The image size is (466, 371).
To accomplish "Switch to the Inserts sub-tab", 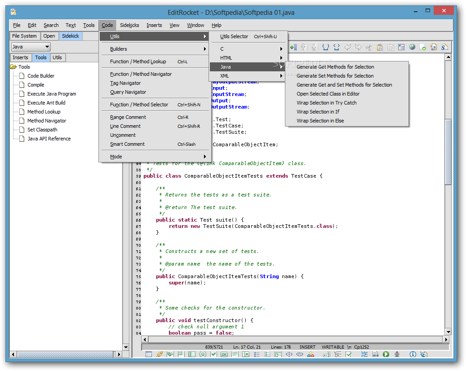I will (x=21, y=57).
